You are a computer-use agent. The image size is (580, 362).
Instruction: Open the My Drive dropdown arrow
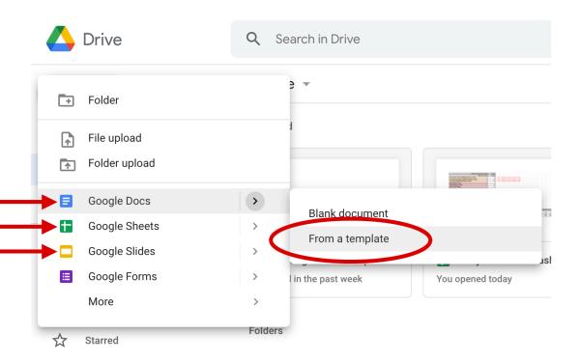tap(305, 84)
